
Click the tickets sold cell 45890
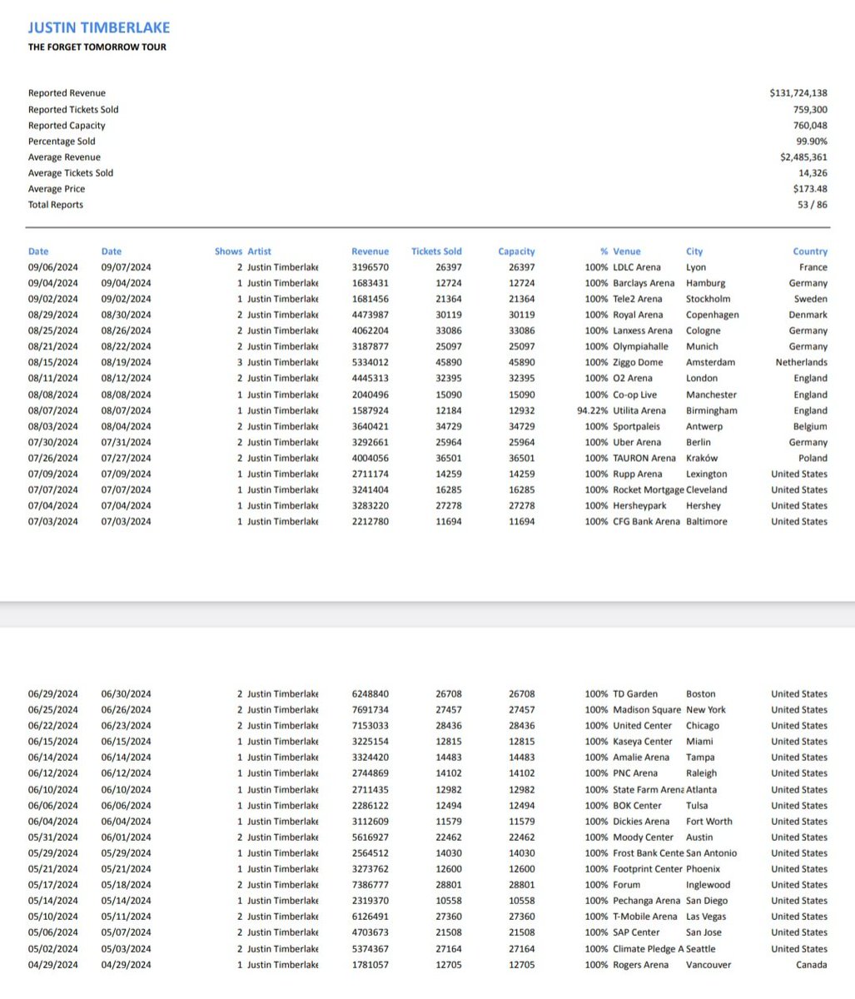(450, 362)
